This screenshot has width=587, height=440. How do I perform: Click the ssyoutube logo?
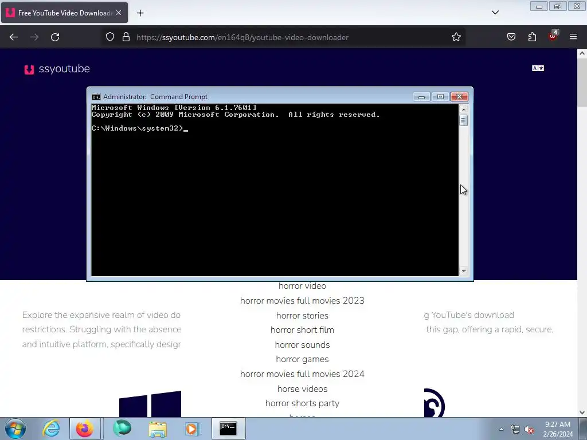coord(57,69)
